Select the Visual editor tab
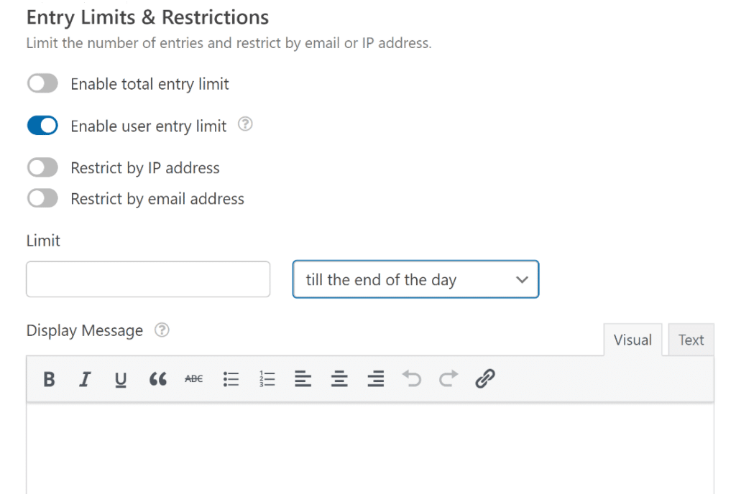 click(x=632, y=340)
